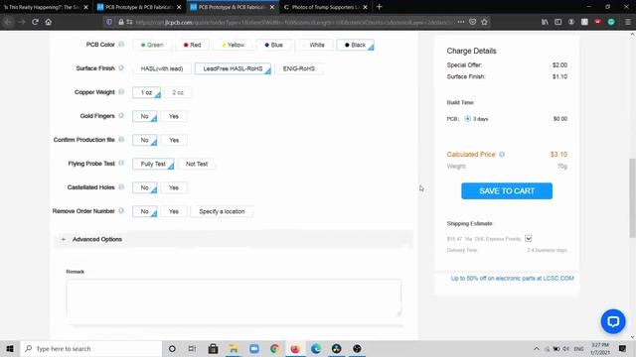Open the LCSC.COM discount link
Viewport: 636px width, 357px height.
coord(513,278)
